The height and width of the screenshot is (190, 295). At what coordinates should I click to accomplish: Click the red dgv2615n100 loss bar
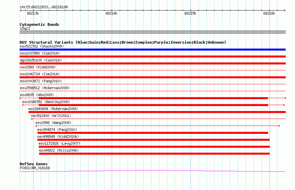coord(152,63)
